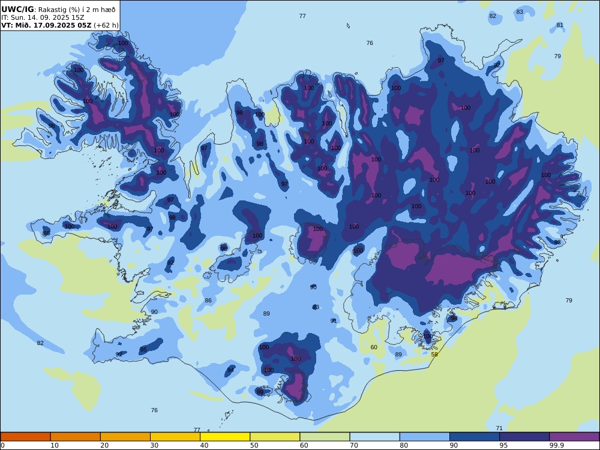Click the humidity value 58 on the map
Screen dimensions: 600x450
coord(434,355)
